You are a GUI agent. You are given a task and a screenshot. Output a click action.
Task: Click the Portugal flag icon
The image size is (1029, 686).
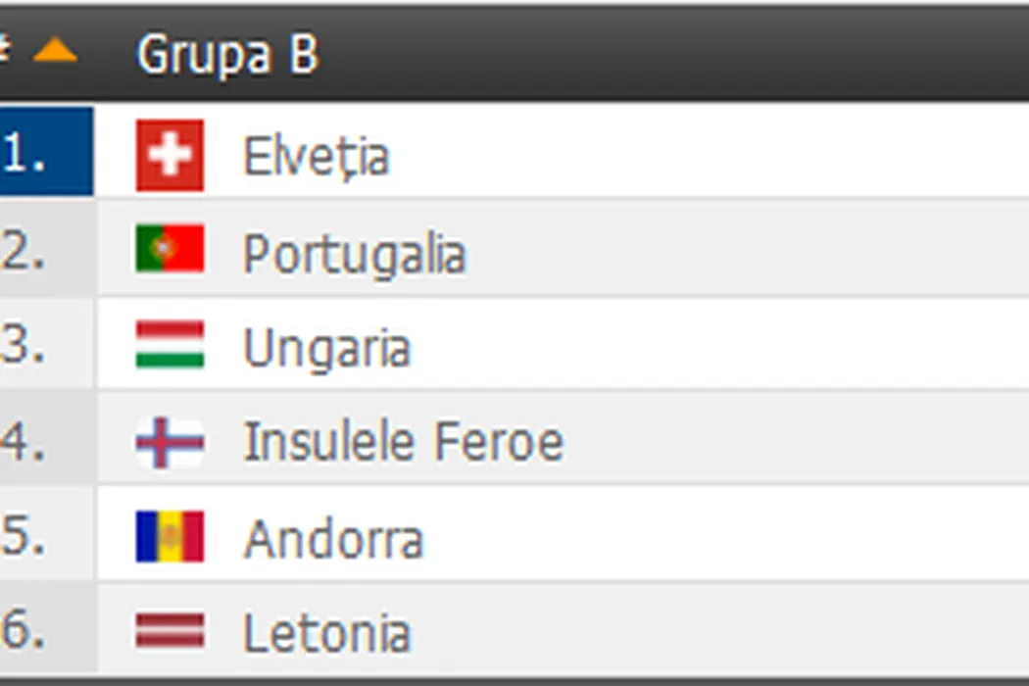[x=170, y=249]
